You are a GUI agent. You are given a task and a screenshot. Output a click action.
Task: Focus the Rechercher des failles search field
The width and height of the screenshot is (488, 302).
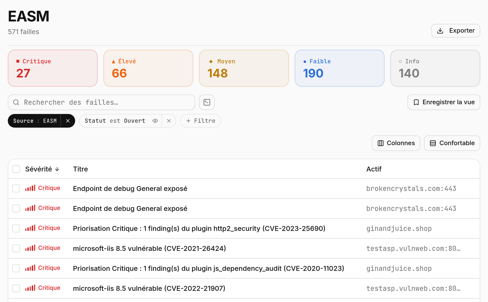101,102
